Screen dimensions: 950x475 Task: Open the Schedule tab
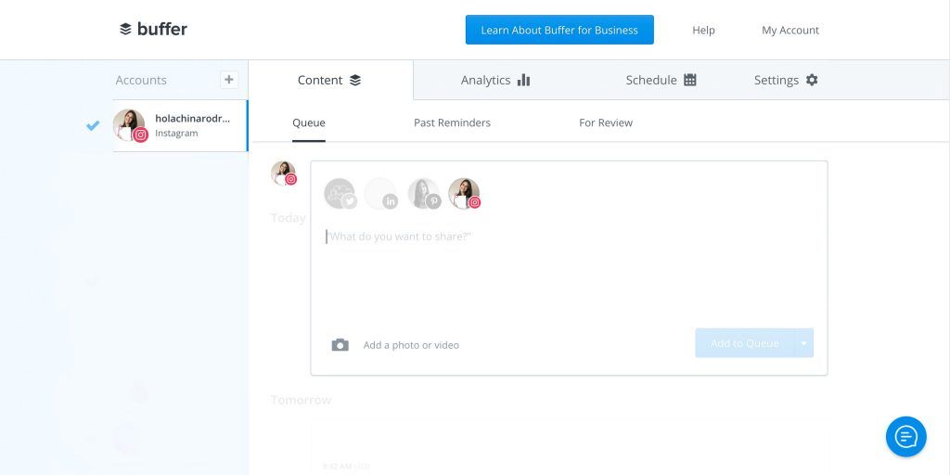[x=661, y=80]
